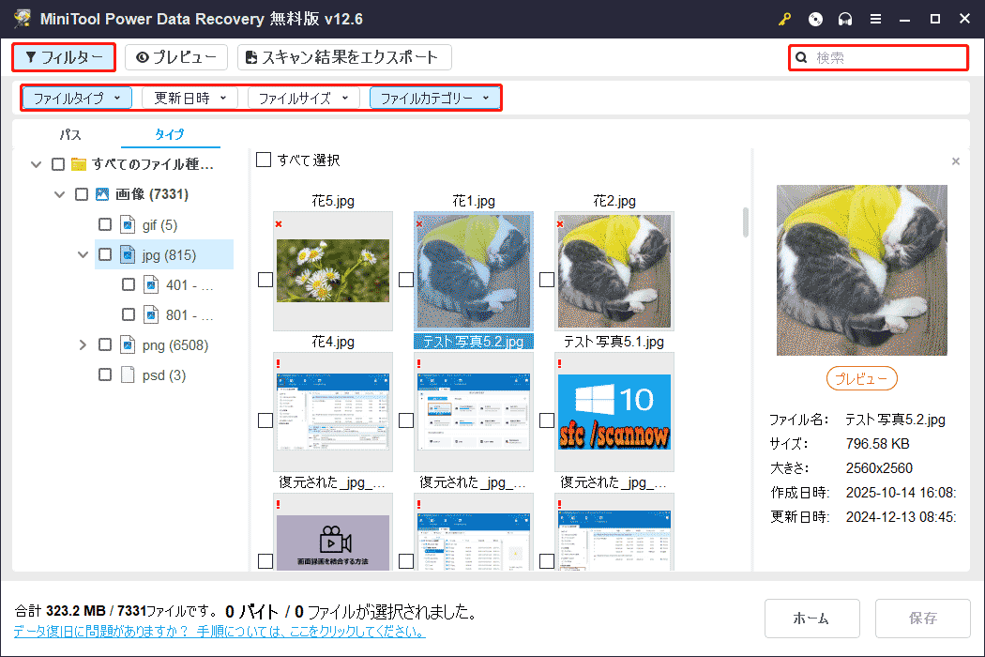Image resolution: width=985 pixels, height=657 pixels.
Task: Check the jpg (815) checkbox in the tree
Action: coord(105,254)
